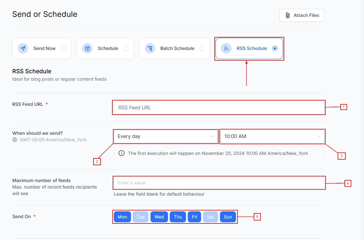
Task: Click the paperclip icon in Attach Files
Action: (287, 15)
